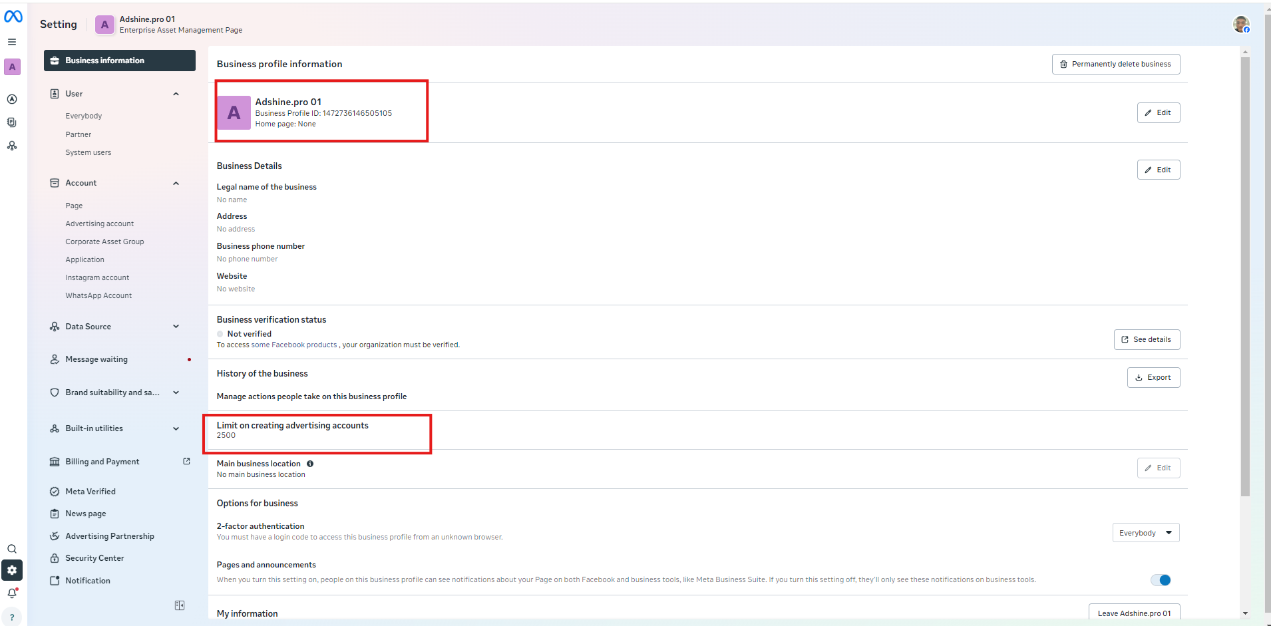Click the 2500 ad account limit value
1271x626 pixels.
(x=226, y=435)
